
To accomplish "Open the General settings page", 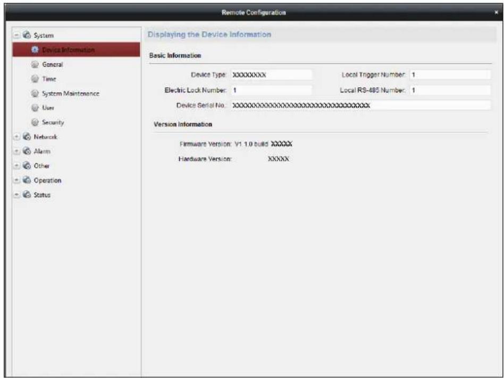I will point(53,64).
